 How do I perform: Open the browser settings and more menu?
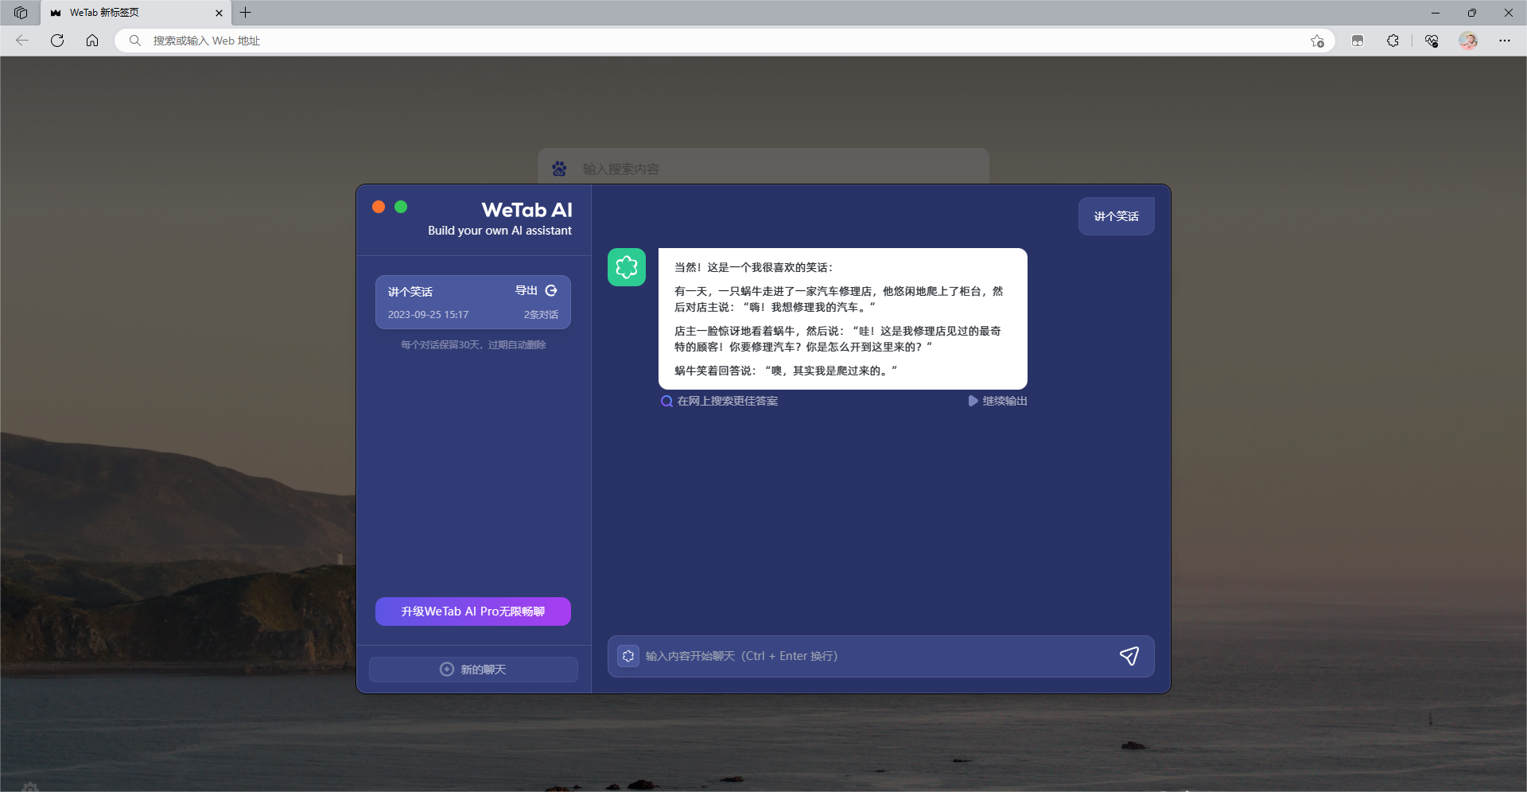coord(1505,41)
